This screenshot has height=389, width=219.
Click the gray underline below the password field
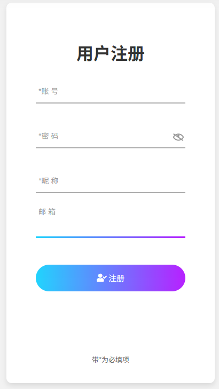111,148
